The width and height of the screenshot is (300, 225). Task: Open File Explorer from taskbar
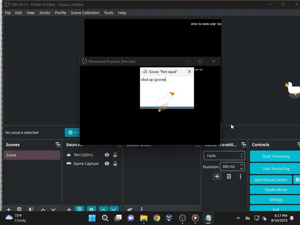[144, 218]
